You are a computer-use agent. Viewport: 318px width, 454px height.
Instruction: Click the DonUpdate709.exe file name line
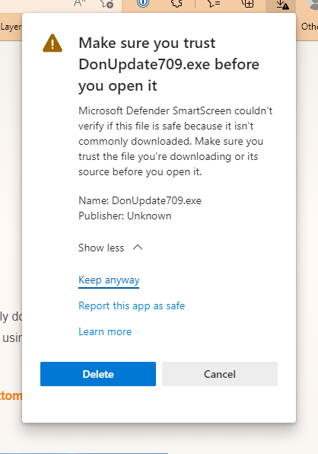point(140,200)
